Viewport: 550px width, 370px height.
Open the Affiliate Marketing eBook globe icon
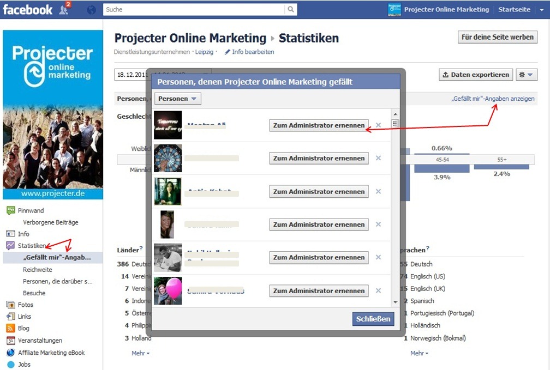click(x=10, y=353)
